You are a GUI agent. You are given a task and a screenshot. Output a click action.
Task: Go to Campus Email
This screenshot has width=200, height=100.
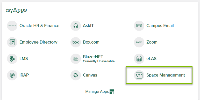160,26
